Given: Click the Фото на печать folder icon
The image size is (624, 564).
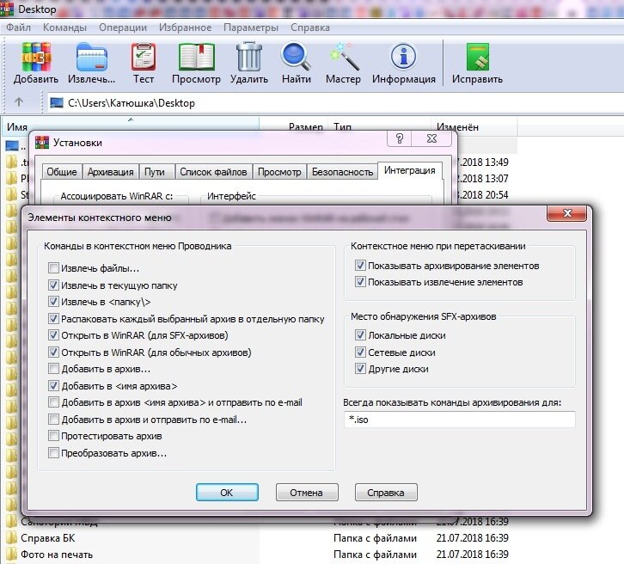Looking at the screenshot, I should tap(11, 555).
